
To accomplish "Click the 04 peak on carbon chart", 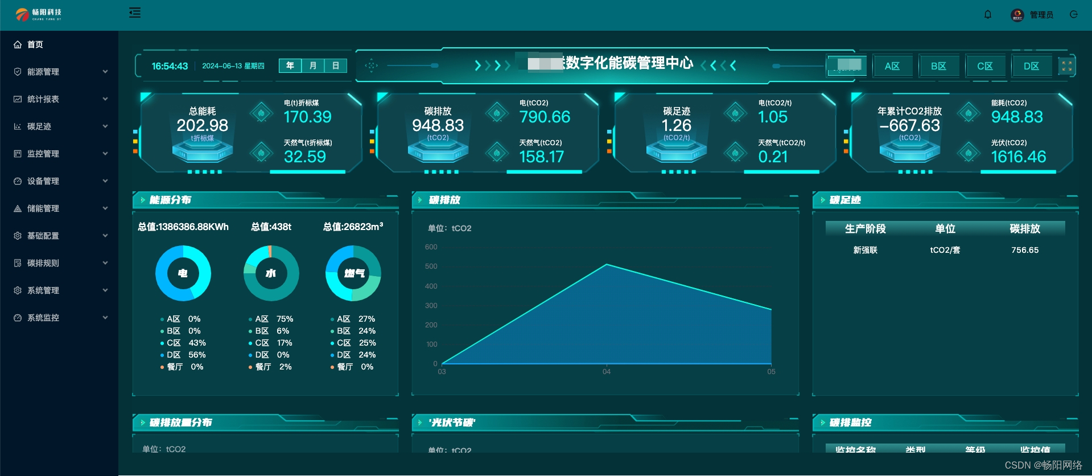I will pyautogui.click(x=607, y=264).
